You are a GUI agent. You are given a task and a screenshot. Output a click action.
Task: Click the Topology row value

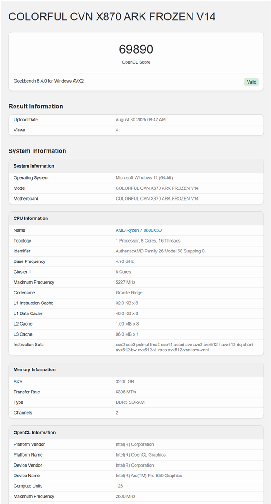tap(148, 241)
